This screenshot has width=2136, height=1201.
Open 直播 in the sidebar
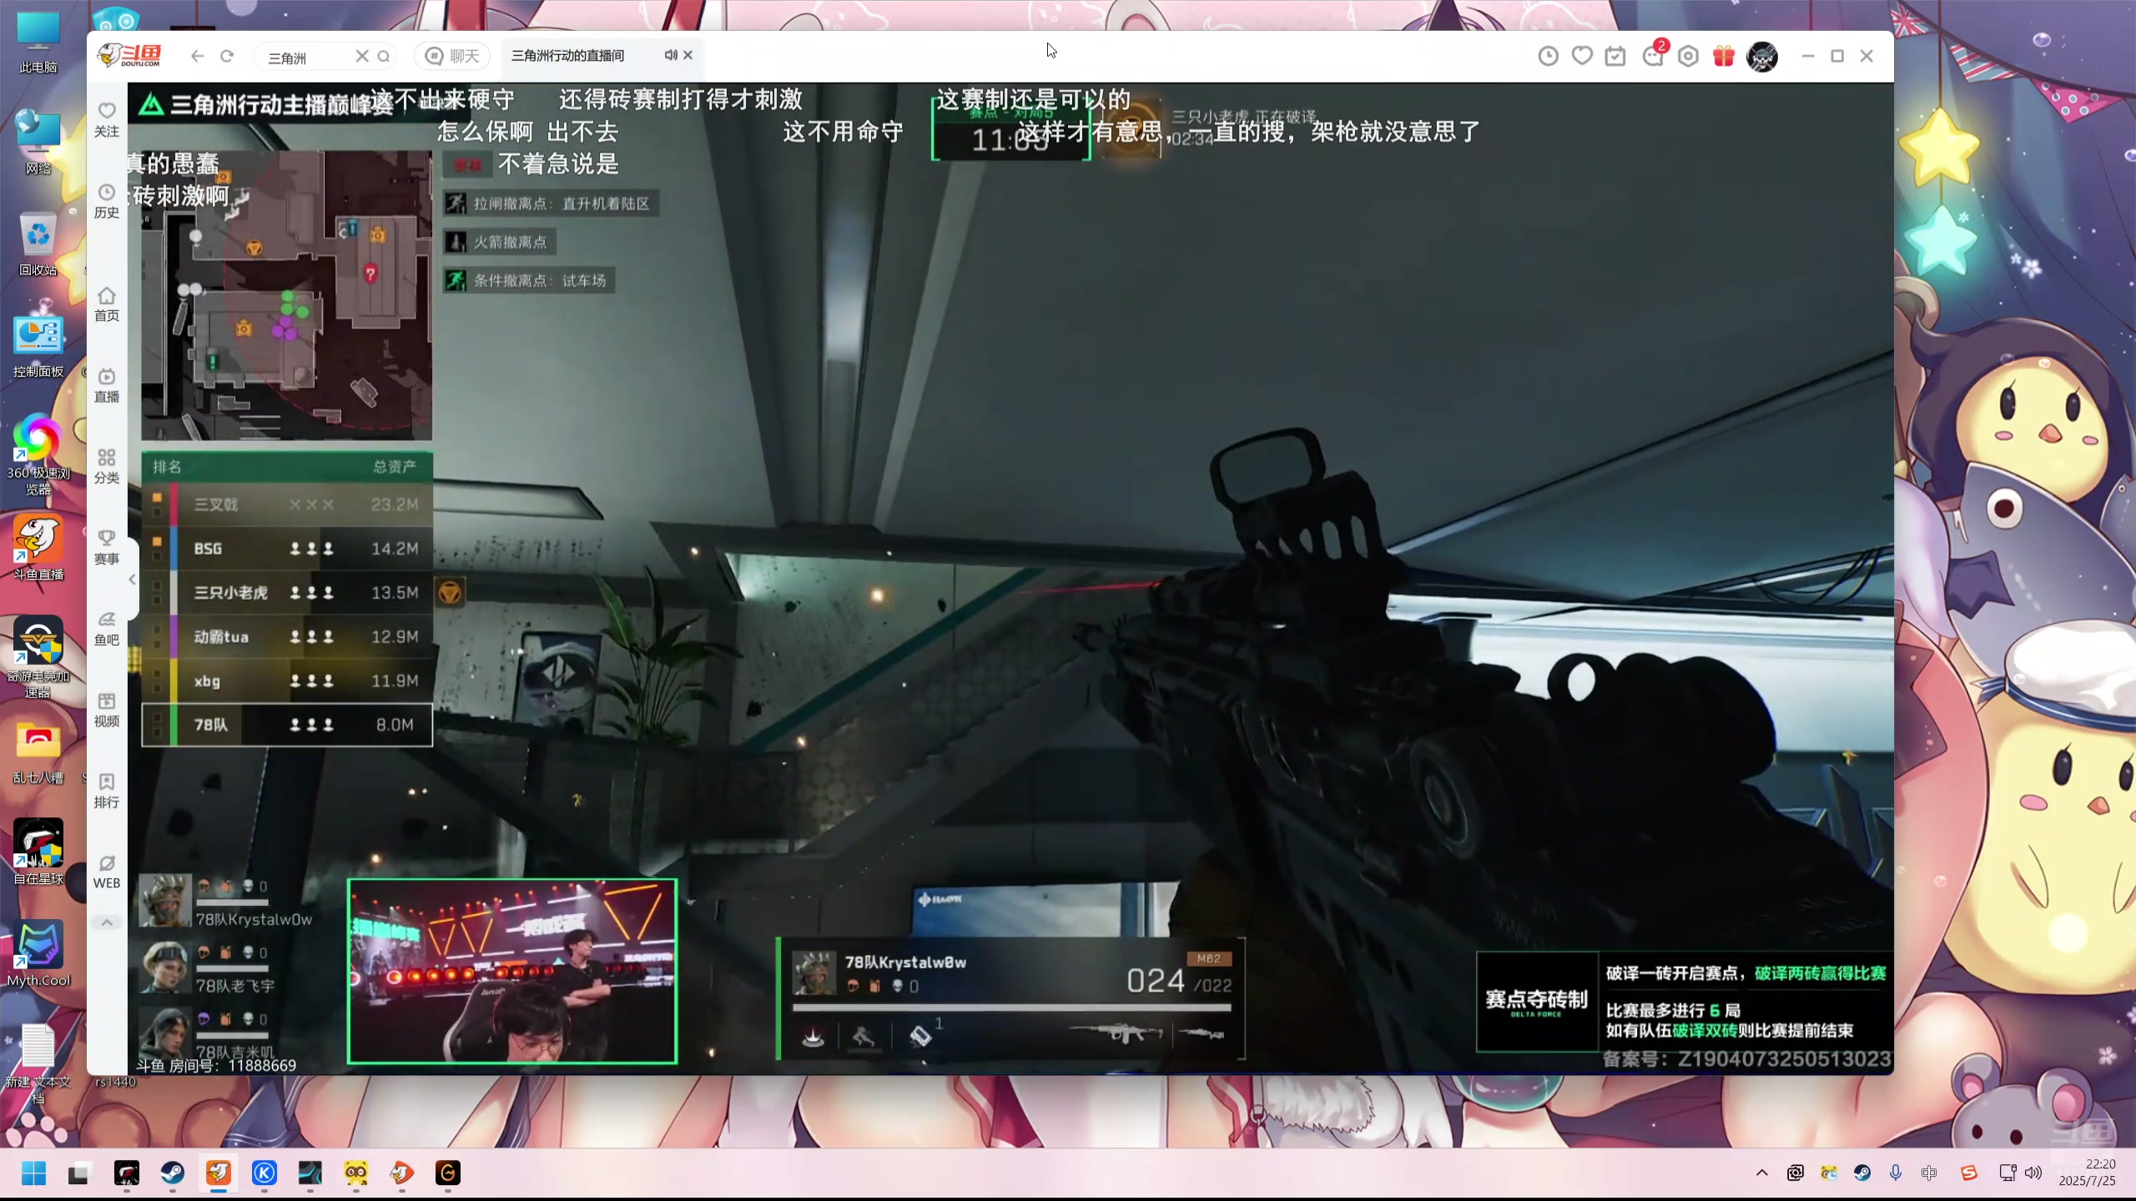pos(107,385)
